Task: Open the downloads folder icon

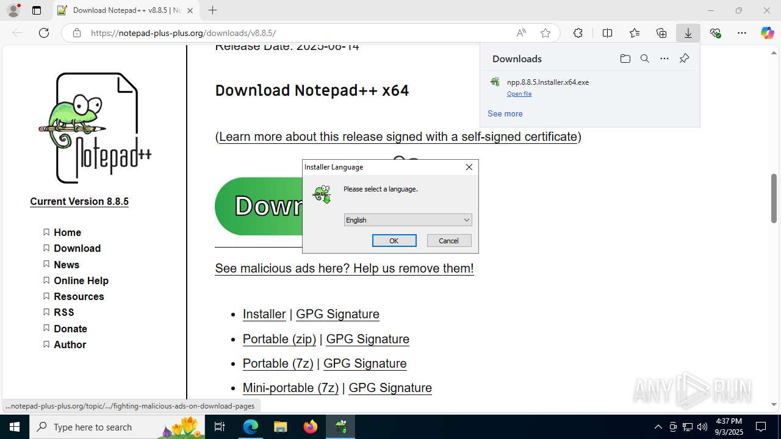Action: point(625,59)
